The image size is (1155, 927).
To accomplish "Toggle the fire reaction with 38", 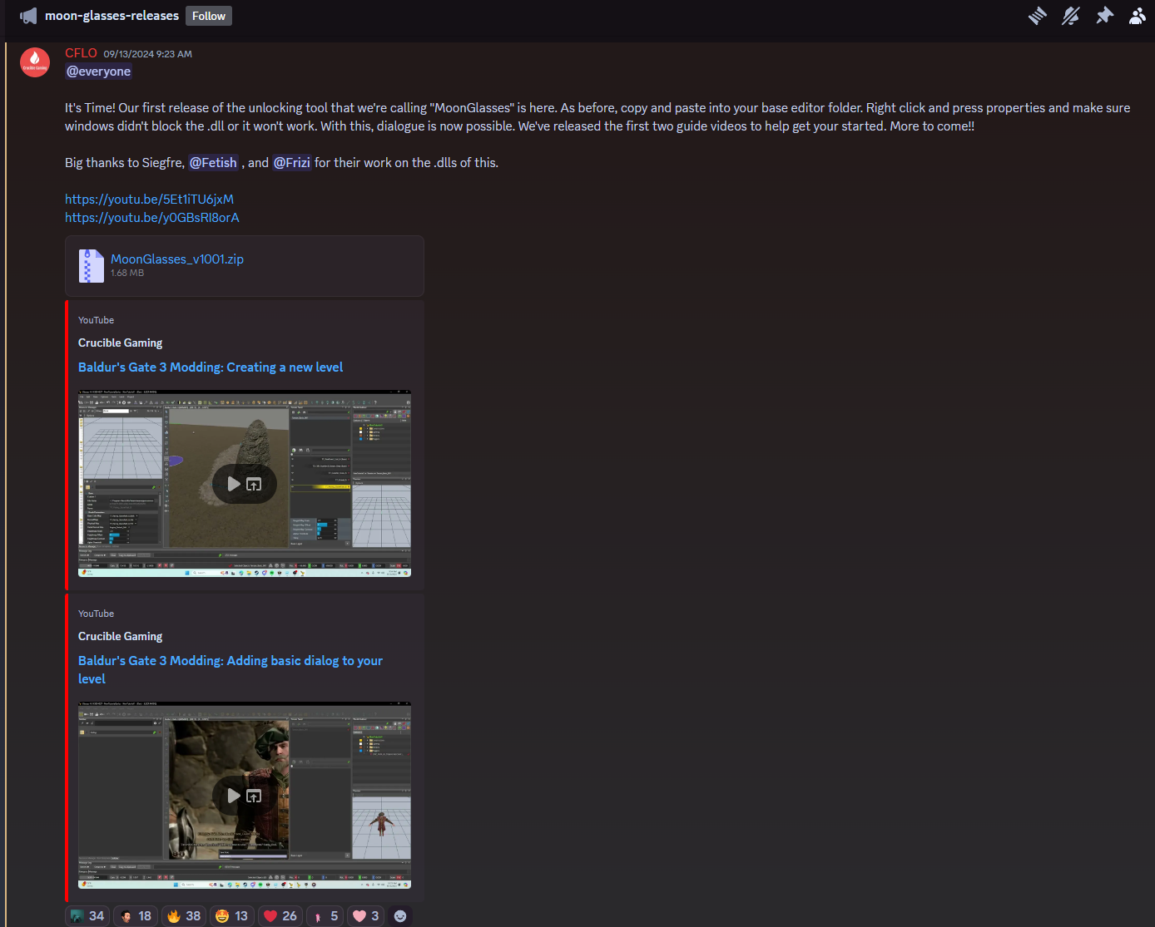I will tap(184, 916).
